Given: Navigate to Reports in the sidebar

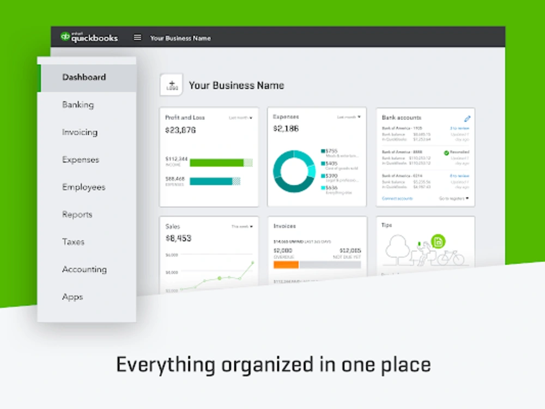Looking at the screenshot, I should (x=77, y=214).
